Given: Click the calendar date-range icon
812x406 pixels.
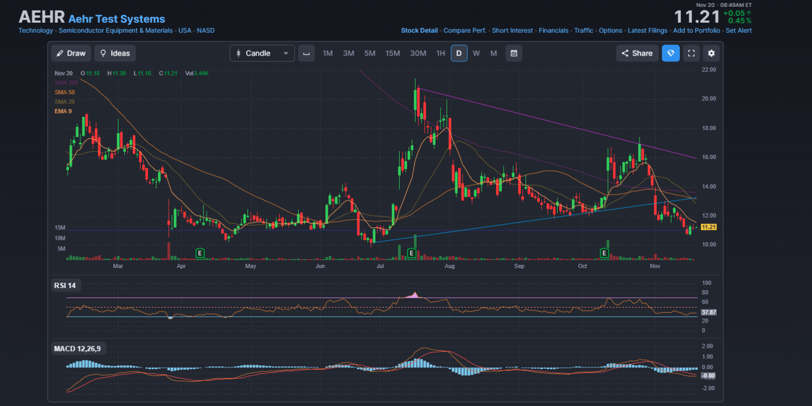Looking at the screenshot, I should 513,53.
